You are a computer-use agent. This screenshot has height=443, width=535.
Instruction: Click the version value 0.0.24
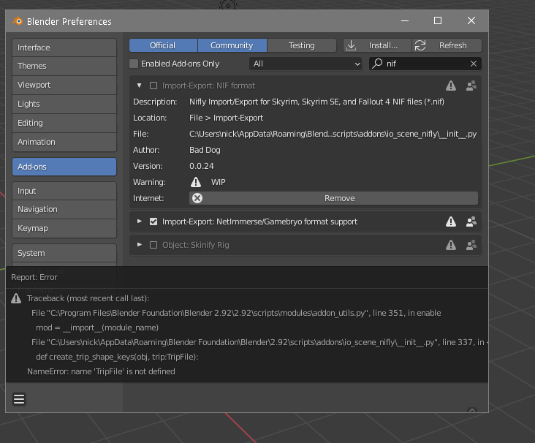pyautogui.click(x=201, y=166)
